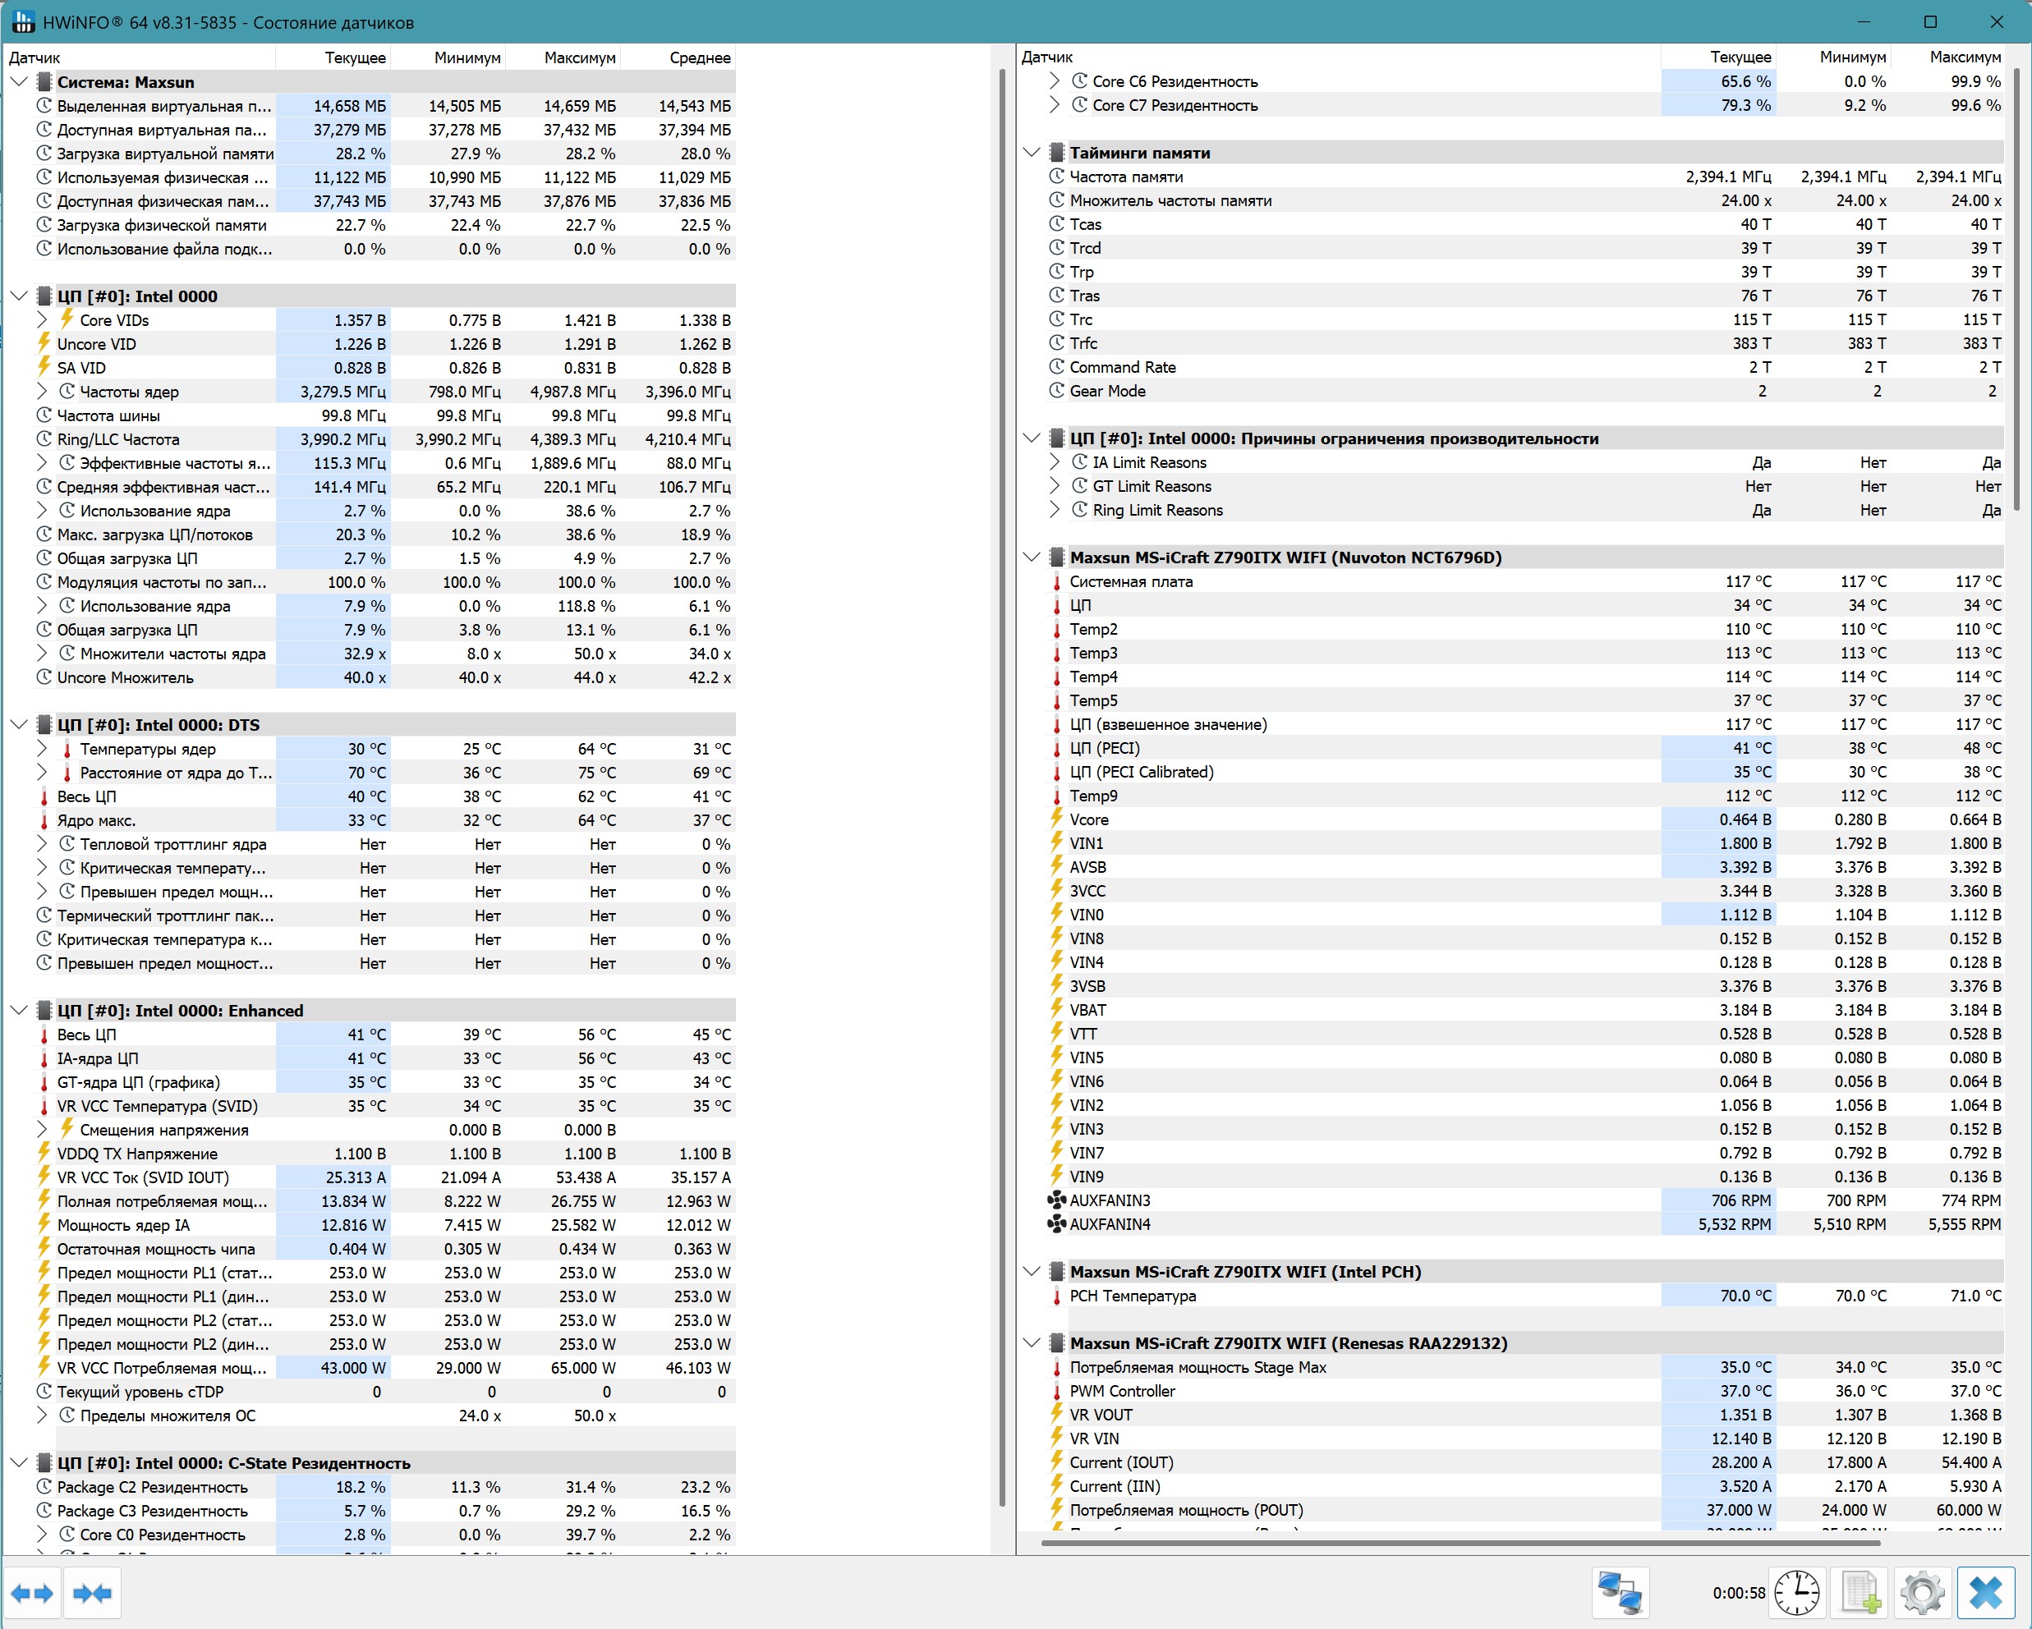Start logging with the sheet-plus icon
Image resolution: width=2032 pixels, height=1629 pixels.
[x=1860, y=1593]
